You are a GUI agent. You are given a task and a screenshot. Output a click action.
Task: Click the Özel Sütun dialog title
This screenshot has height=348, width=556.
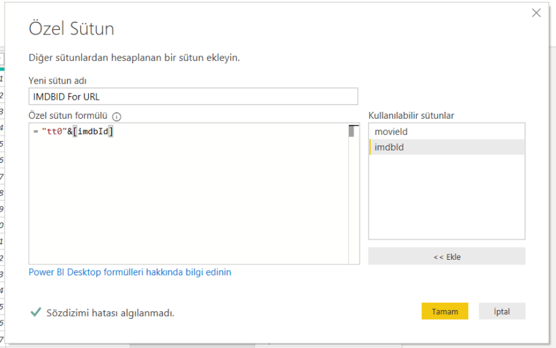(x=71, y=28)
